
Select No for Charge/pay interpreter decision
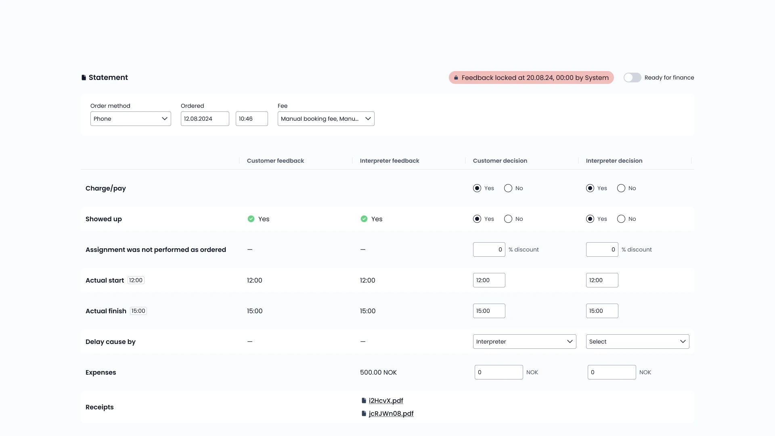(621, 188)
